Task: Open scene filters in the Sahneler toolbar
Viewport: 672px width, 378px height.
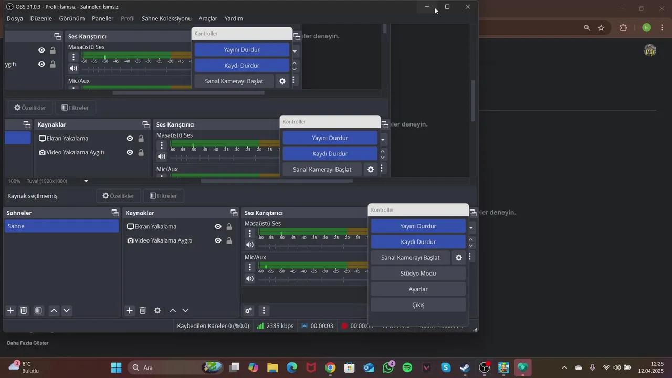Action: pos(38,310)
